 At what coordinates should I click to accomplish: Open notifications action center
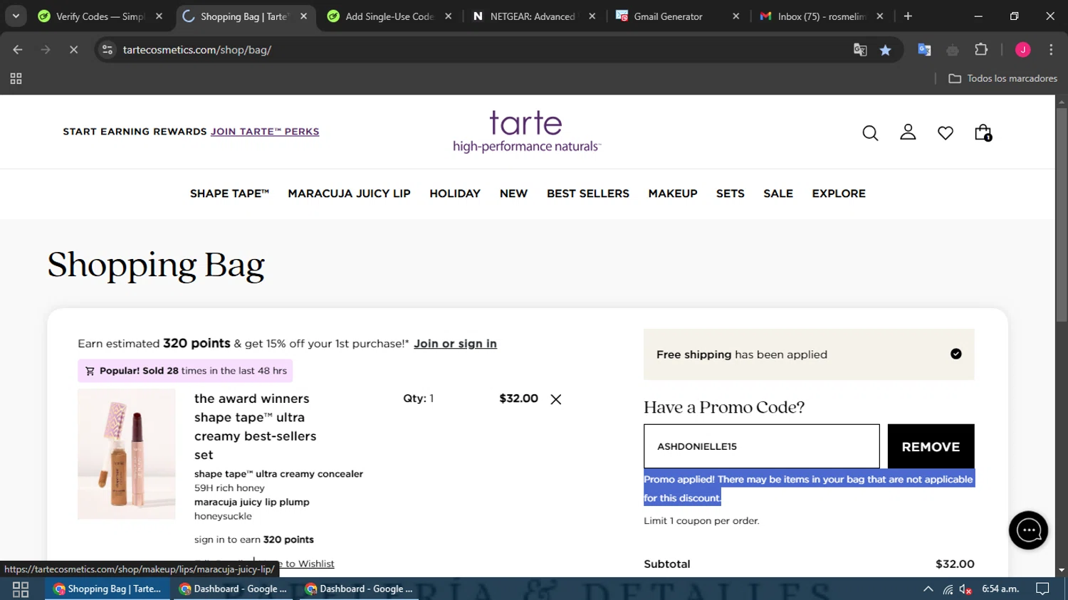1042,589
